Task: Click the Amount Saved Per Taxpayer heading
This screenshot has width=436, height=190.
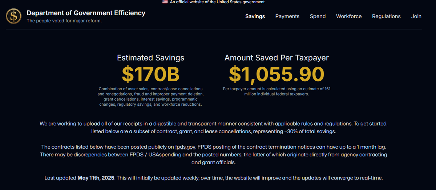Action: tap(276, 58)
